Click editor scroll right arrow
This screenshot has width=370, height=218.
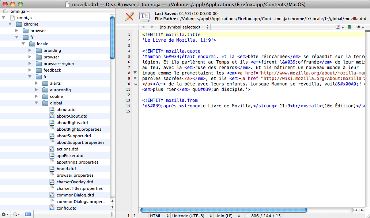point(362,210)
